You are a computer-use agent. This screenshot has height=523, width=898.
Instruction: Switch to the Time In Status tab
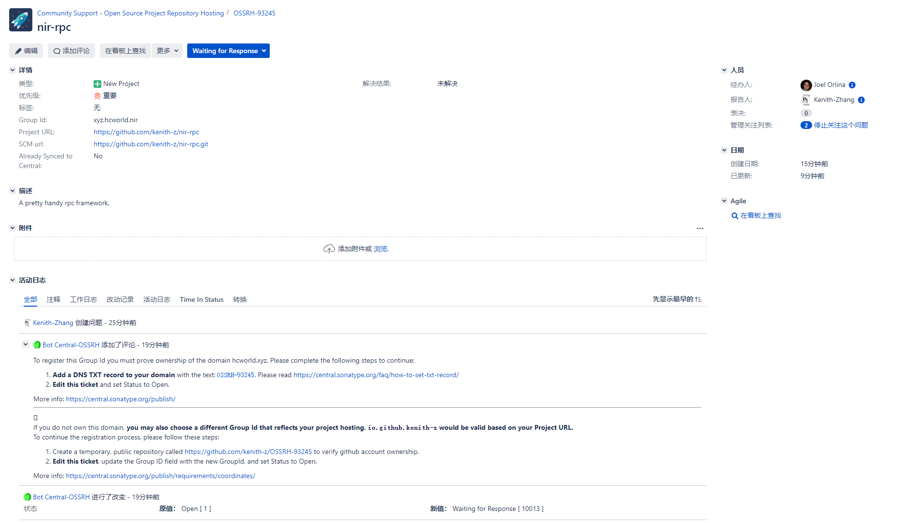[202, 299]
